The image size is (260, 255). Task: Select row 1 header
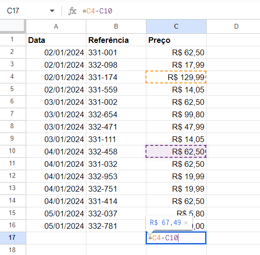pyautogui.click(x=13, y=40)
